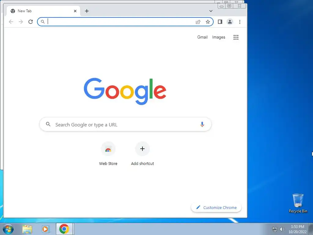Open the Windows Start menu

pyautogui.click(x=8, y=229)
